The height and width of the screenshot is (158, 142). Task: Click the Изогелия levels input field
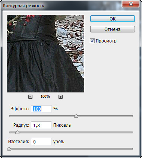pos(41,142)
